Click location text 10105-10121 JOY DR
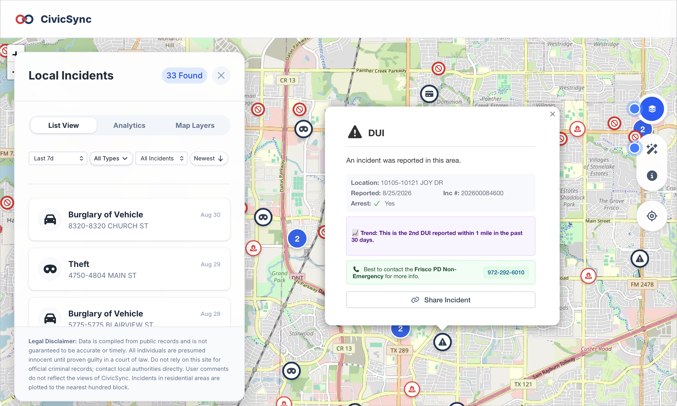Screen dimensions: 677x406 (x=412, y=183)
